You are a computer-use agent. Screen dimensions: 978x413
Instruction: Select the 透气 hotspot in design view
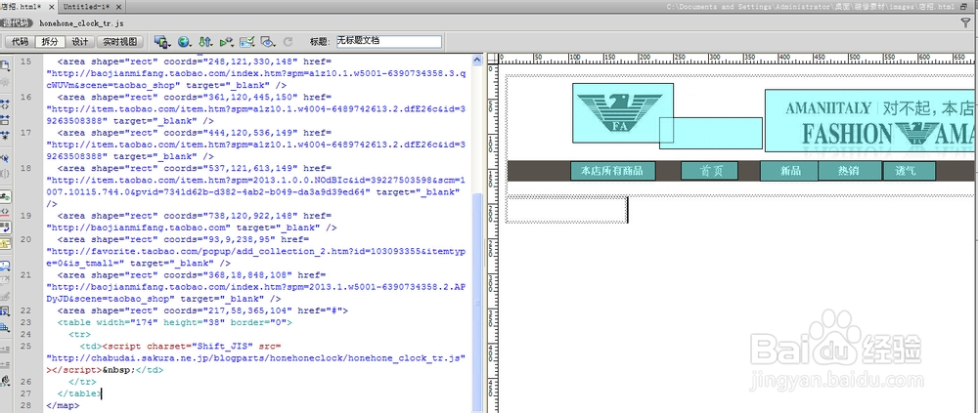[x=909, y=171]
